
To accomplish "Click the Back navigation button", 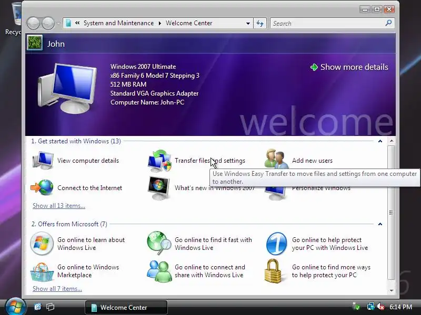I will click(33, 23).
